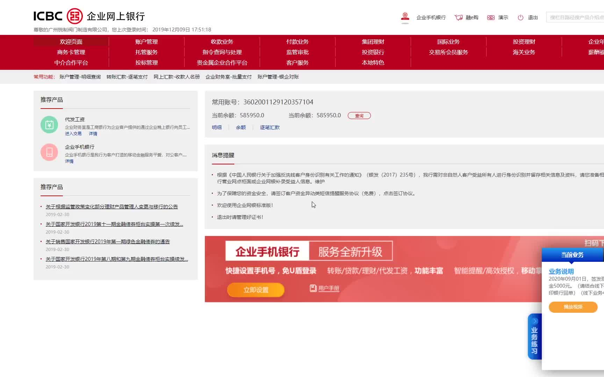Image resolution: width=604 pixels, height=377 pixels.
Task: Select account number 3602001129120357104
Action: pos(278,102)
